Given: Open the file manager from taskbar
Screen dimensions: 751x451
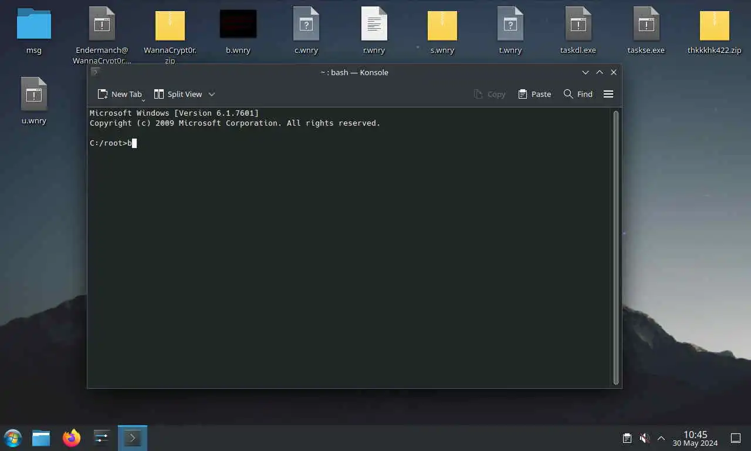Looking at the screenshot, I should [x=41, y=437].
